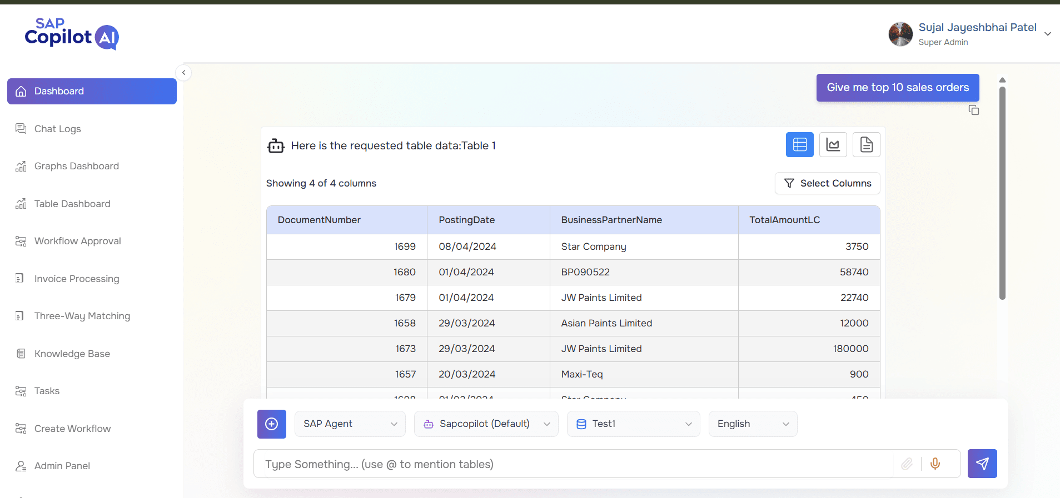Click the DocumentNumber column header
1060x498 pixels.
347,220
